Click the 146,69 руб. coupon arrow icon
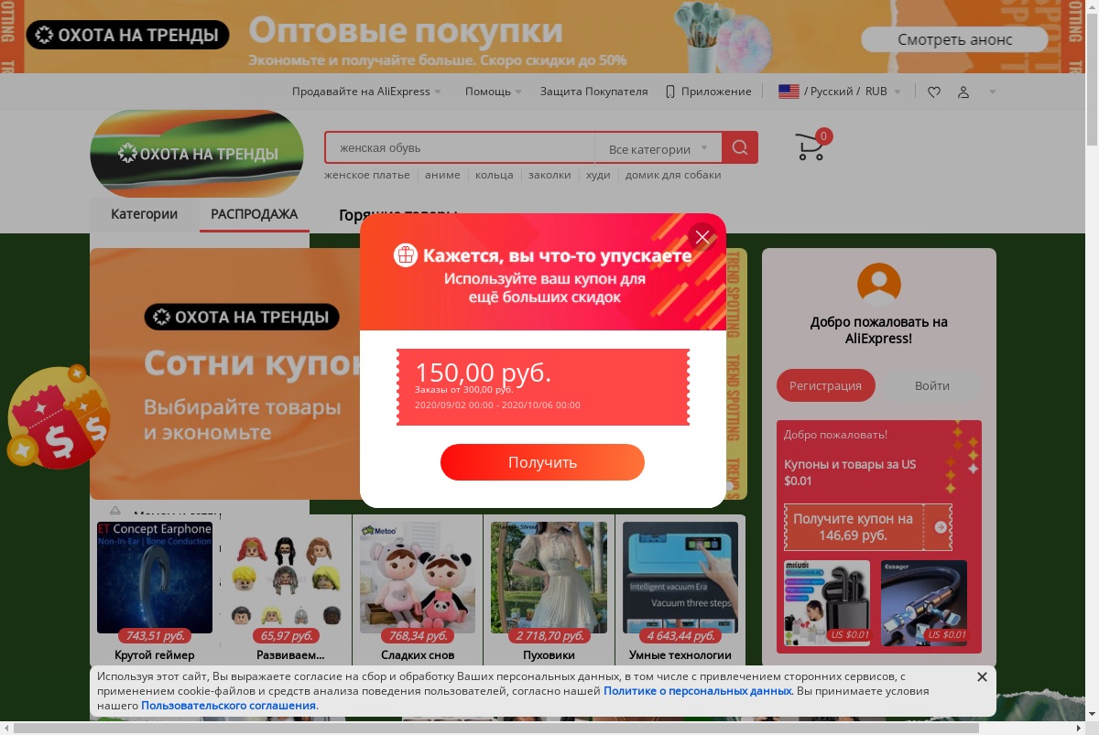The width and height of the screenshot is (1099, 735). point(940,527)
